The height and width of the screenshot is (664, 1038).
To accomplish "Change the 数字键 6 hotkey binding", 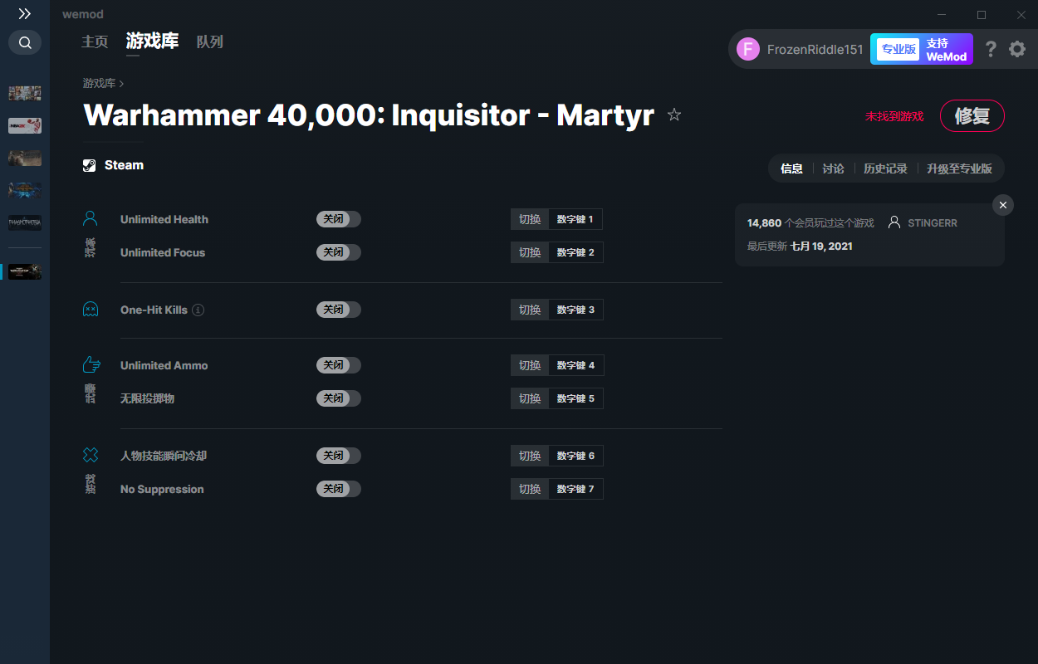I will click(x=575, y=456).
